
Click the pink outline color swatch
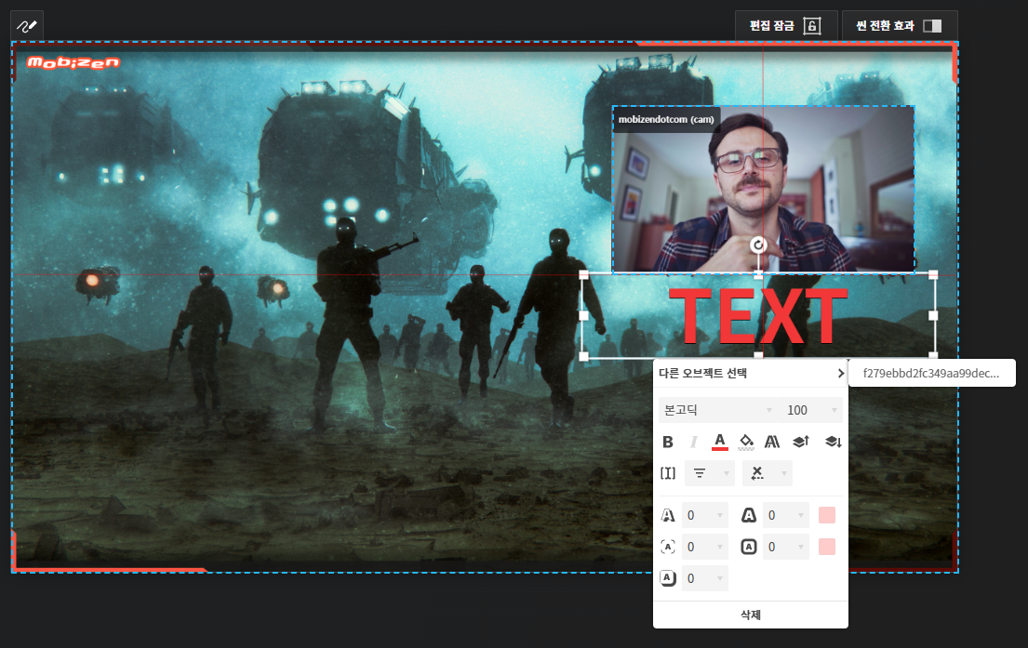pos(827,515)
